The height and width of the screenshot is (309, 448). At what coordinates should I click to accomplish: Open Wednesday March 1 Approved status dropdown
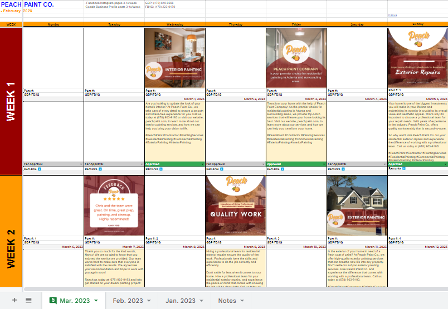coord(203,164)
